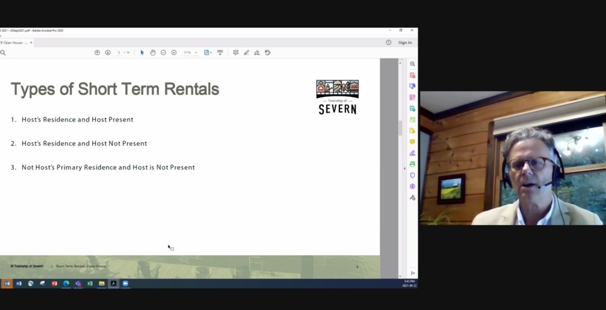Open the yellow file tool icon
Viewport: 606px width, 310px height.
pos(412,130)
